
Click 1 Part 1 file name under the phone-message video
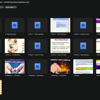[x=59, y=34]
